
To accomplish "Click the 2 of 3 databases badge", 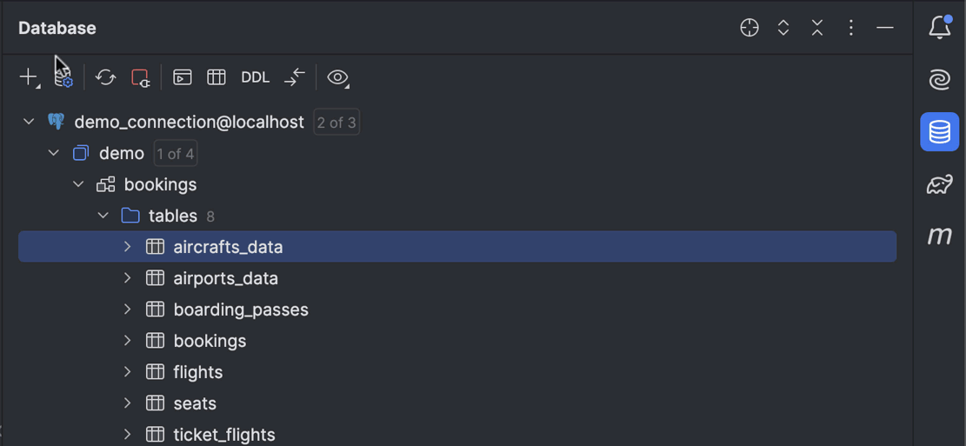I will coord(336,122).
